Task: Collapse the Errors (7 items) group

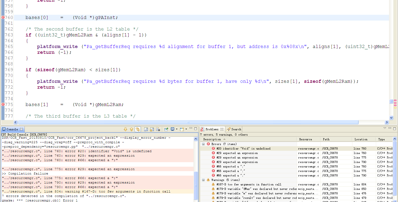Action: point(204,144)
